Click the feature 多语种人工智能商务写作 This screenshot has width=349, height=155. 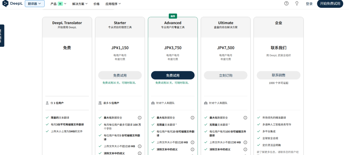(277, 124)
